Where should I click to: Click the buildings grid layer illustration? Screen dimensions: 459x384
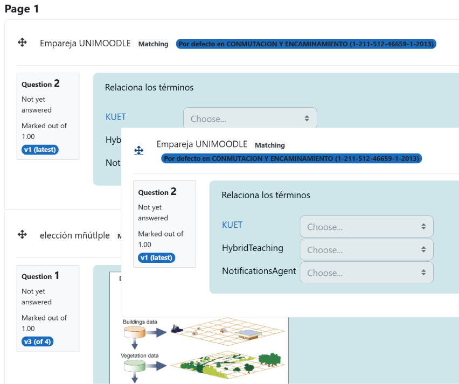tap(228, 332)
